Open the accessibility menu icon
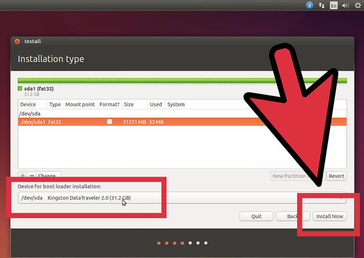The width and height of the screenshot is (364, 258). 310,5
